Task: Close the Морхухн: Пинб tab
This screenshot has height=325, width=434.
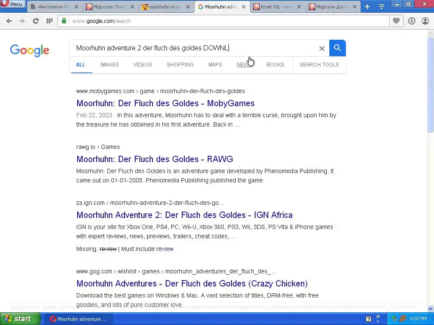Action: pos(132,7)
